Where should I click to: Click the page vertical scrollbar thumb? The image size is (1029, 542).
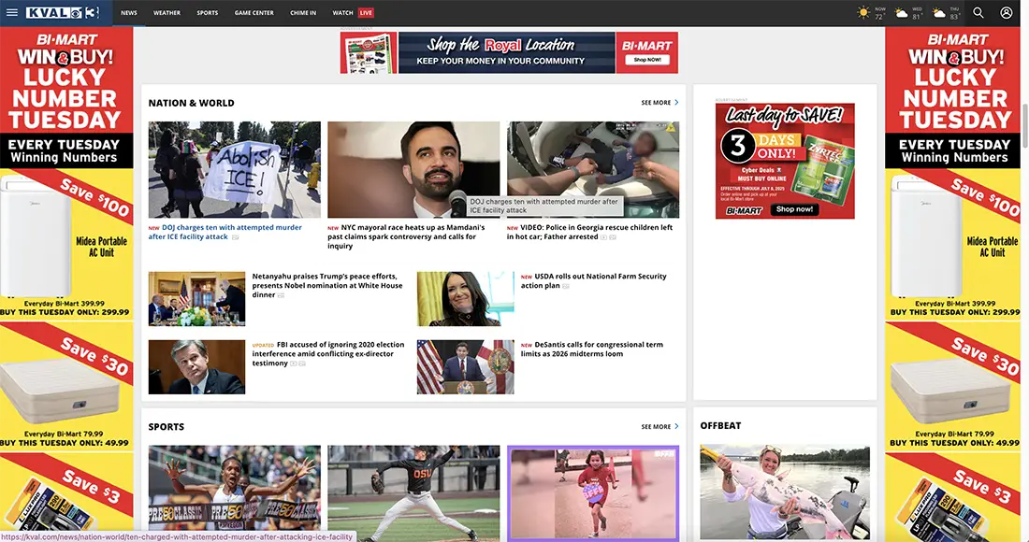(x=1024, y=124)
